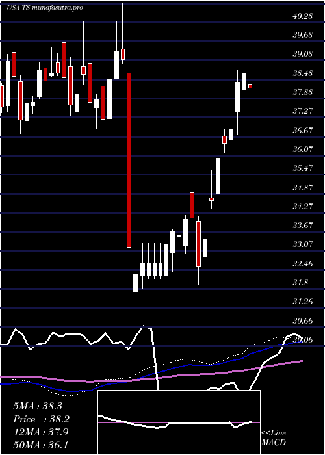325x455 pixels.
Task: Click inside the MACD inset panel
Action: click(x=179, y=422)
